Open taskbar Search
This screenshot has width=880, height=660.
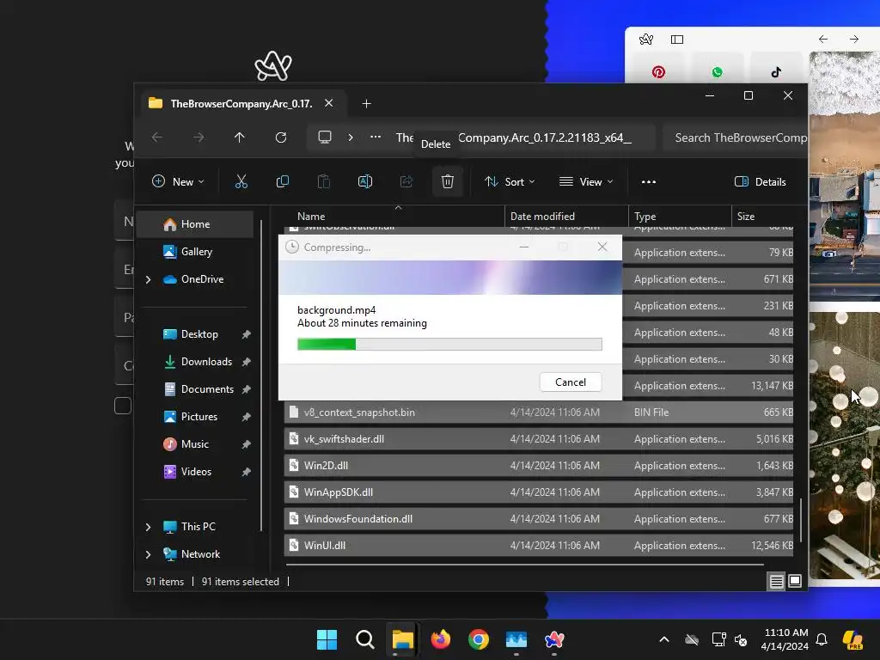364,639
